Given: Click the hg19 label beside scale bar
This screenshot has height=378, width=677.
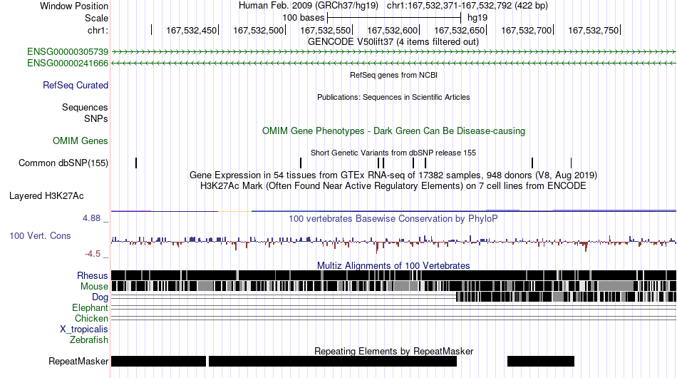Looking at the screenshot, I should point(477,18).
